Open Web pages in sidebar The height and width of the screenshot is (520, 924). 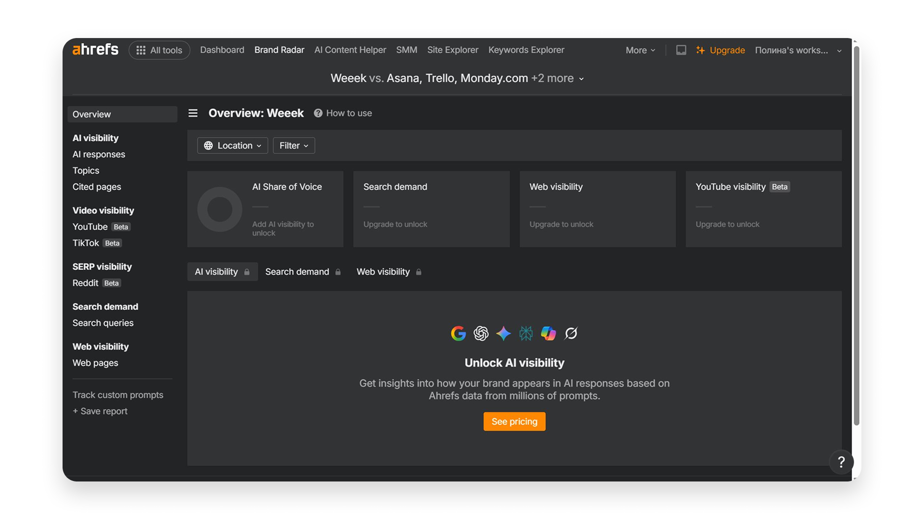pyautogui.click(x=95, y=363)
